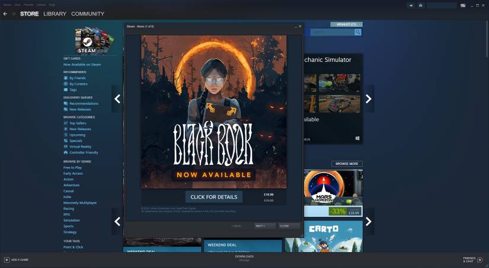Click the By Curators icon

click(65, 84)
